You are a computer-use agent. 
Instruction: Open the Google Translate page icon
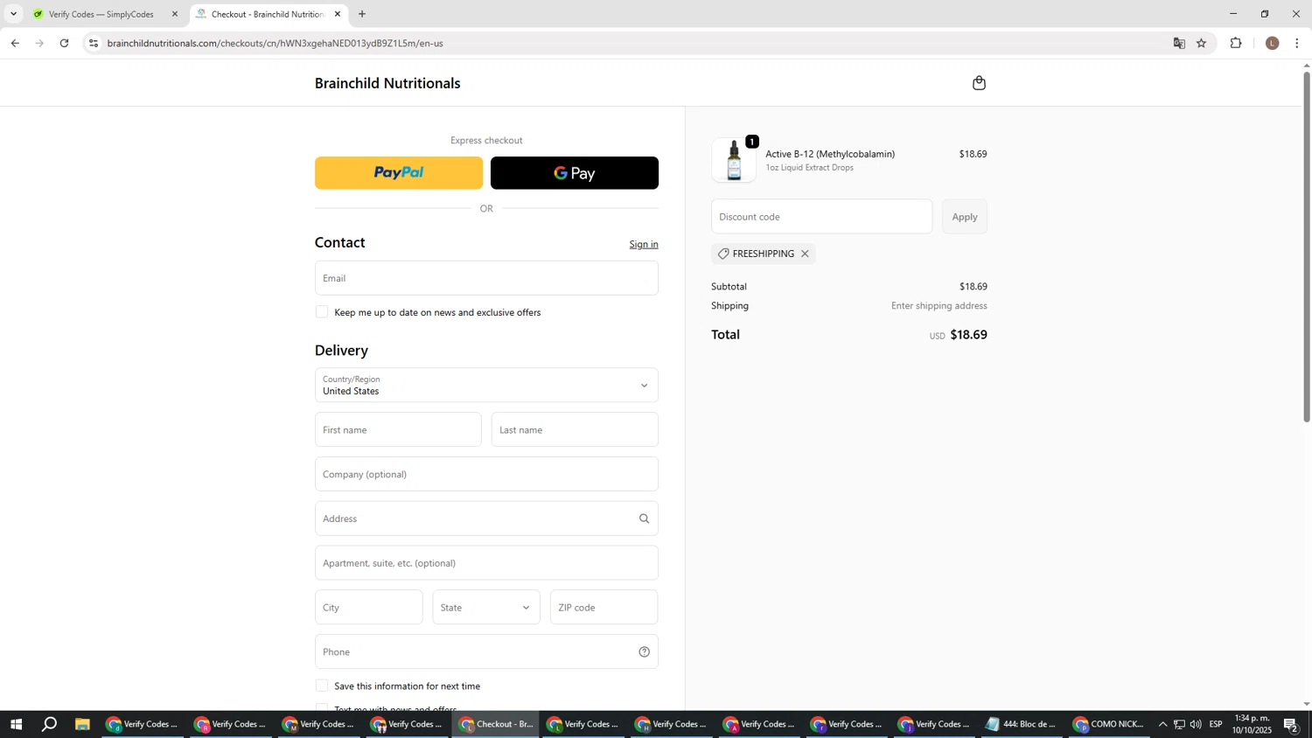pyautogui.click(x=1178, y=43)
